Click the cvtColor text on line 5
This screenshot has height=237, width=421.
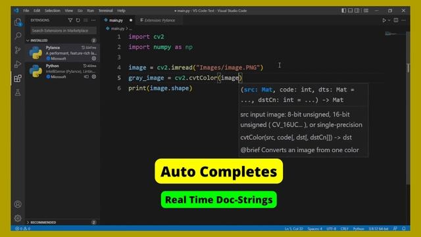(203, 78)
